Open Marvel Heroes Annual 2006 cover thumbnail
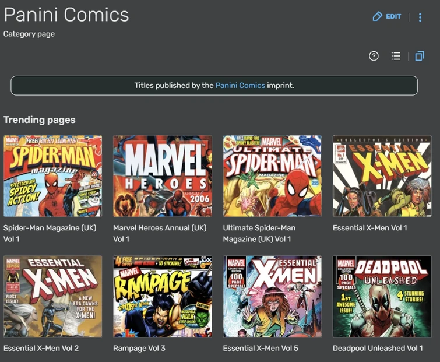This screenshot has width=440, height=362. (x=163, y=176)
